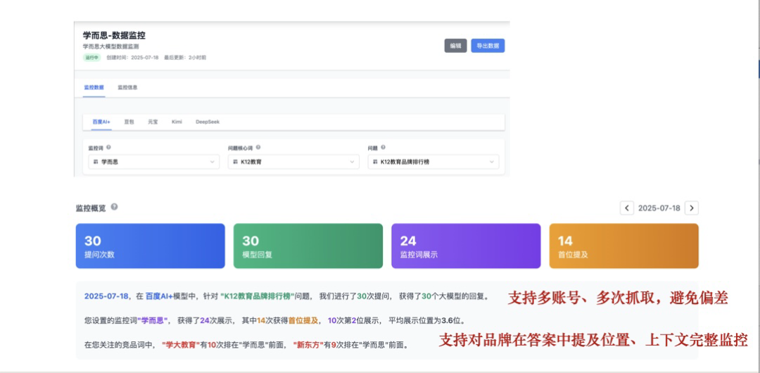The image size is (760, 373).
Task: Click the blue 提问次数 card
Action: tap(151, 246)
